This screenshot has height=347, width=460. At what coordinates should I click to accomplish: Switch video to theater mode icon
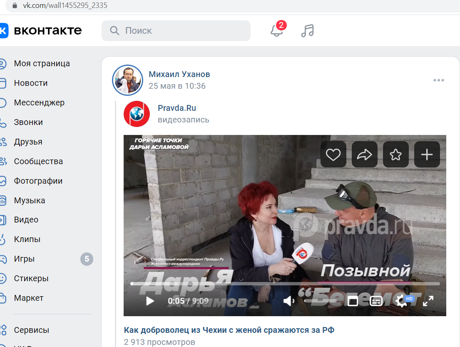coord(353,301)
